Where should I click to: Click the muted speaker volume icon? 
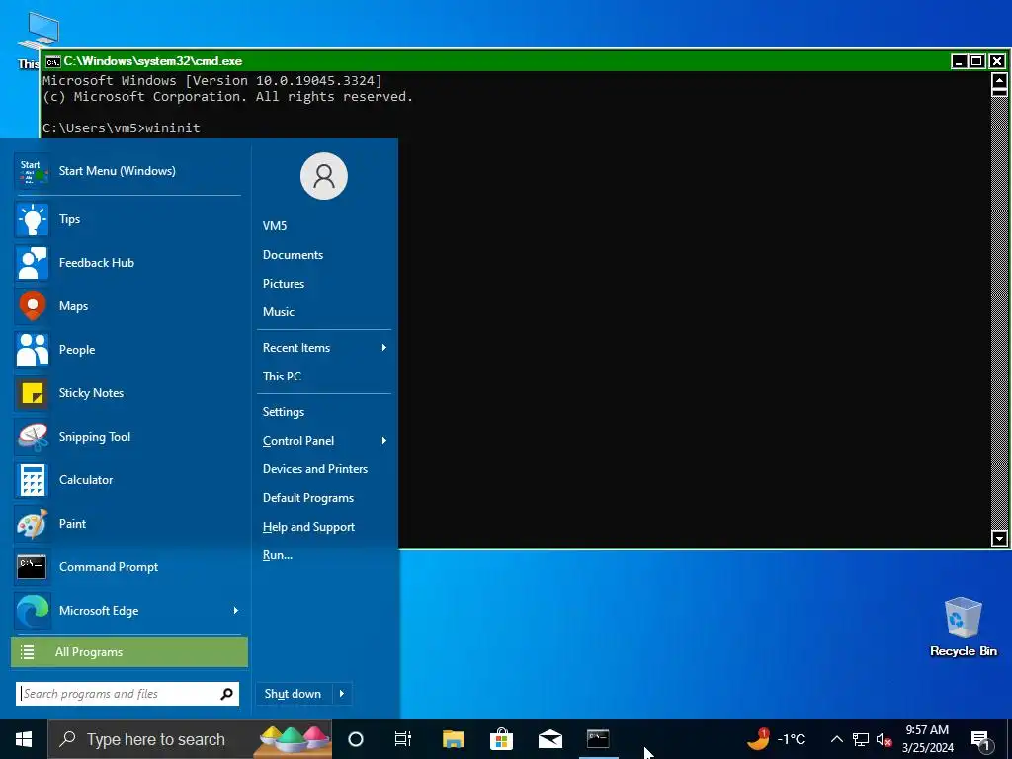[x=884, y=739]
